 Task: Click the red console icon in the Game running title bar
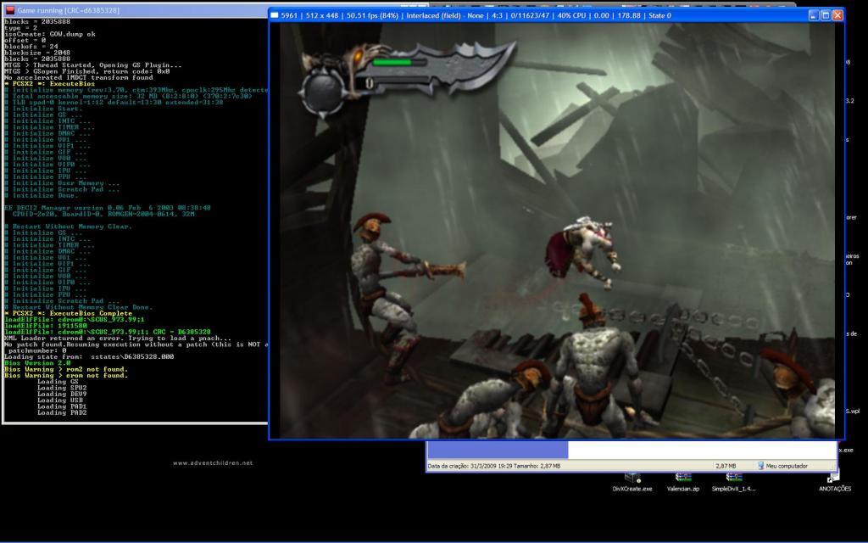pos(9,10)
